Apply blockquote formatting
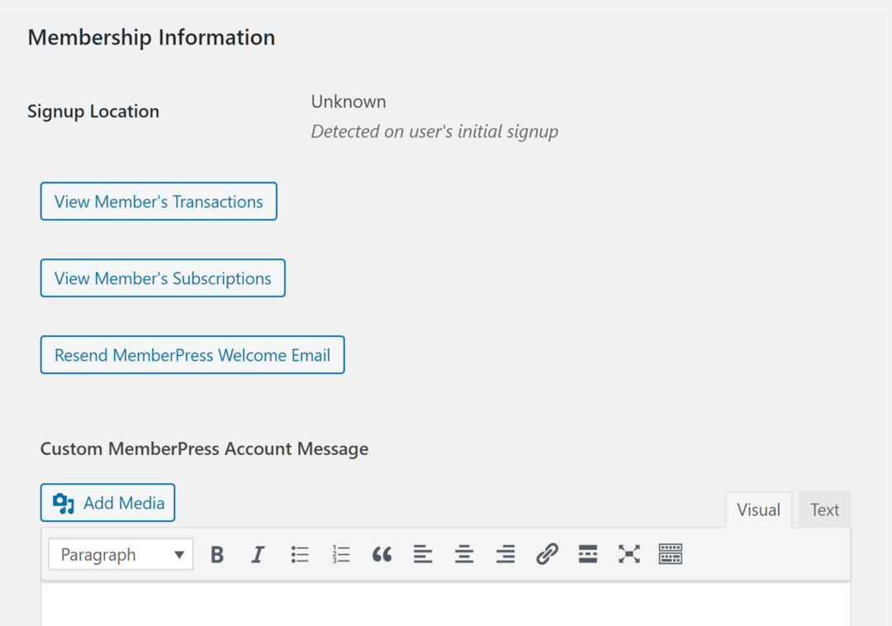This screenshot has height=626, width=892. 382,554
